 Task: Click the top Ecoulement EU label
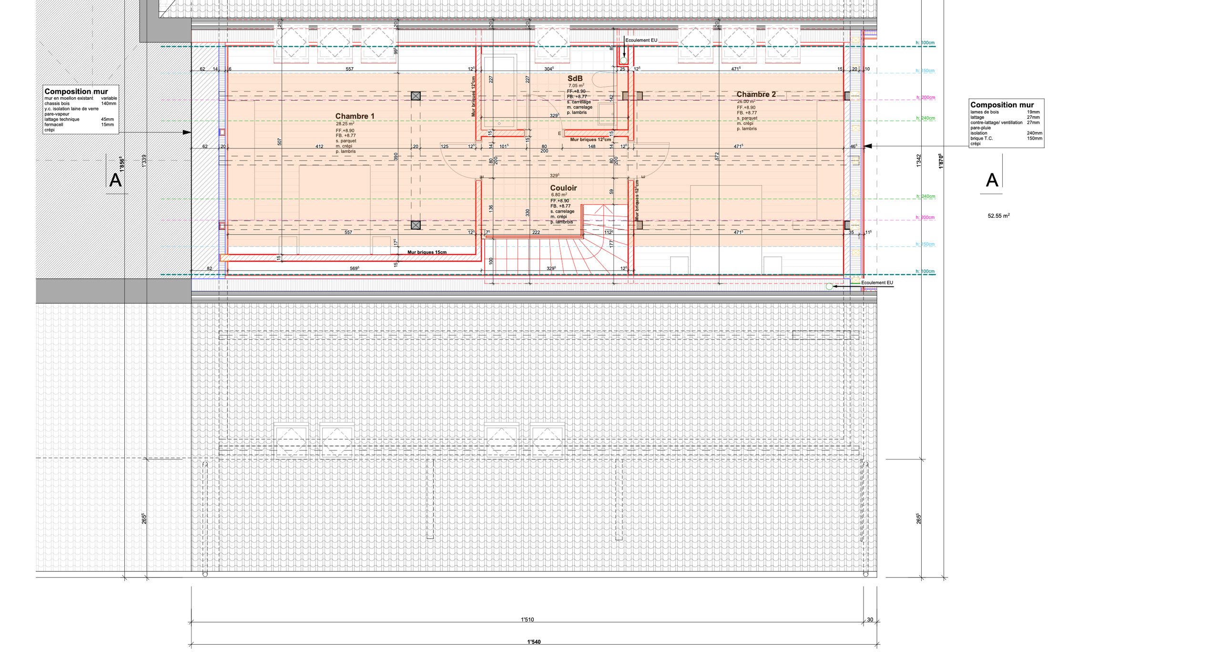(x=641, y=41)
